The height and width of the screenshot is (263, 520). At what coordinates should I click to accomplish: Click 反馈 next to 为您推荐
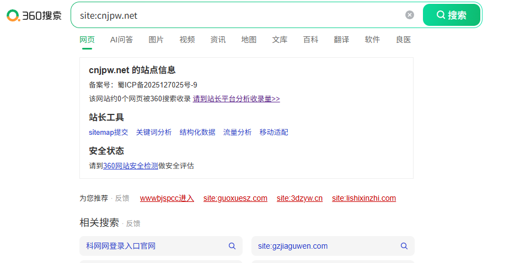(122, 198)
